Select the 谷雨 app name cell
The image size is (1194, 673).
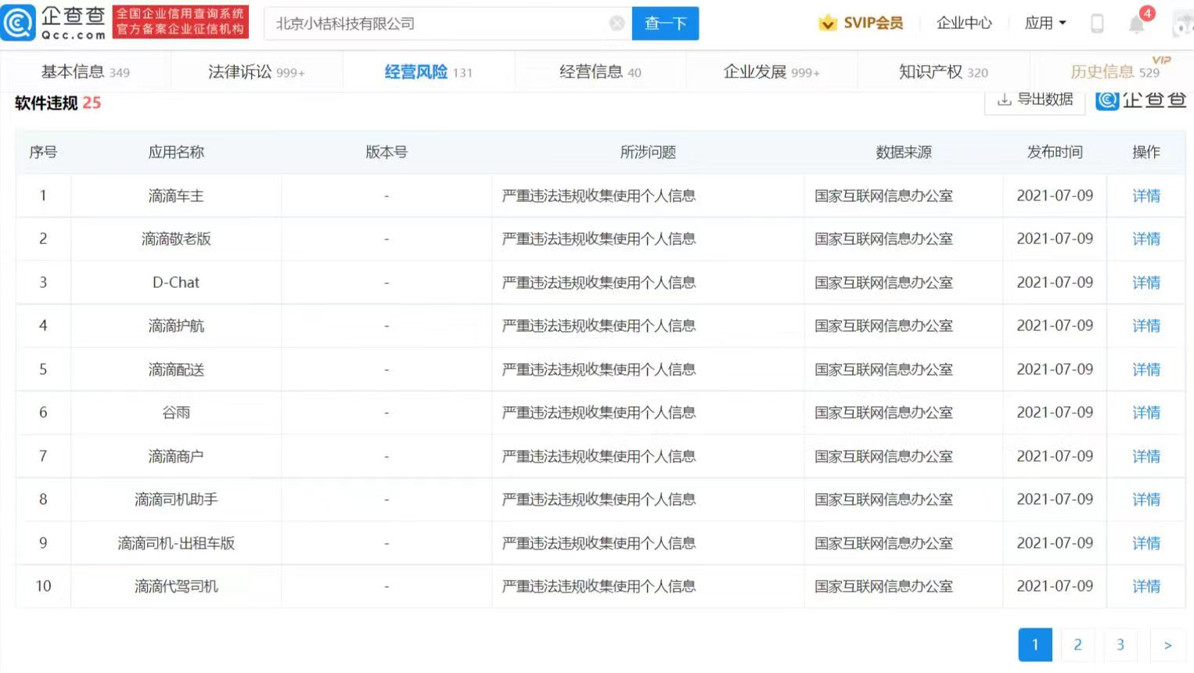coord(176,412)
